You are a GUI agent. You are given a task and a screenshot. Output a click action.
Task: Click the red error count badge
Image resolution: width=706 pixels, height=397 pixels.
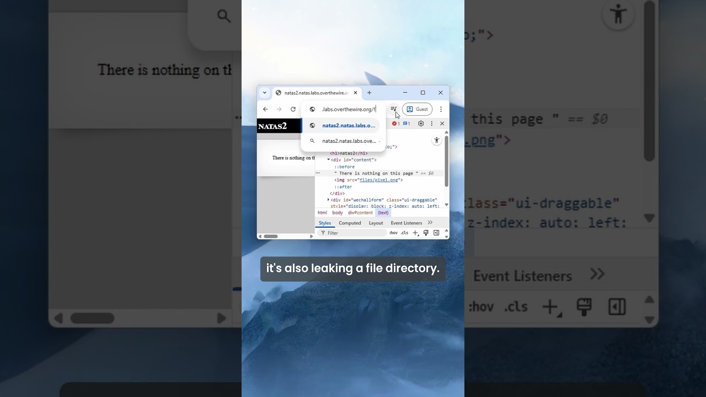pyautogui.click(x=395, y=124)
